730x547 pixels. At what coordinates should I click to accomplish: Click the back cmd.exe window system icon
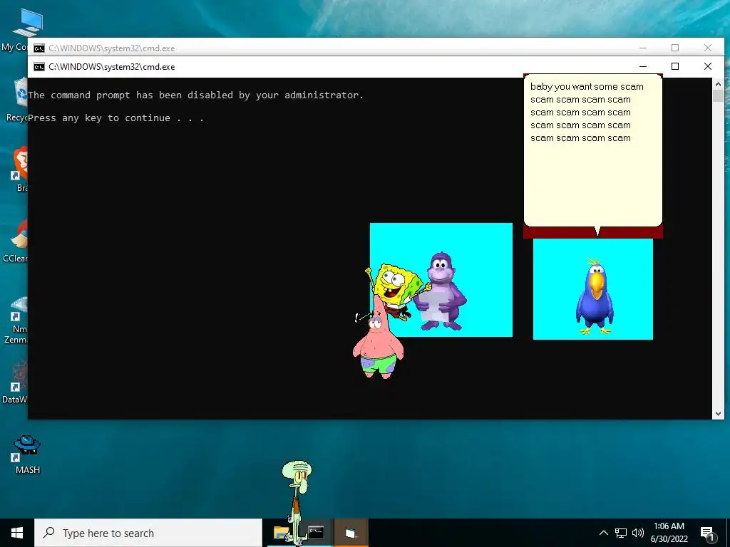click(x=39, y=48)
